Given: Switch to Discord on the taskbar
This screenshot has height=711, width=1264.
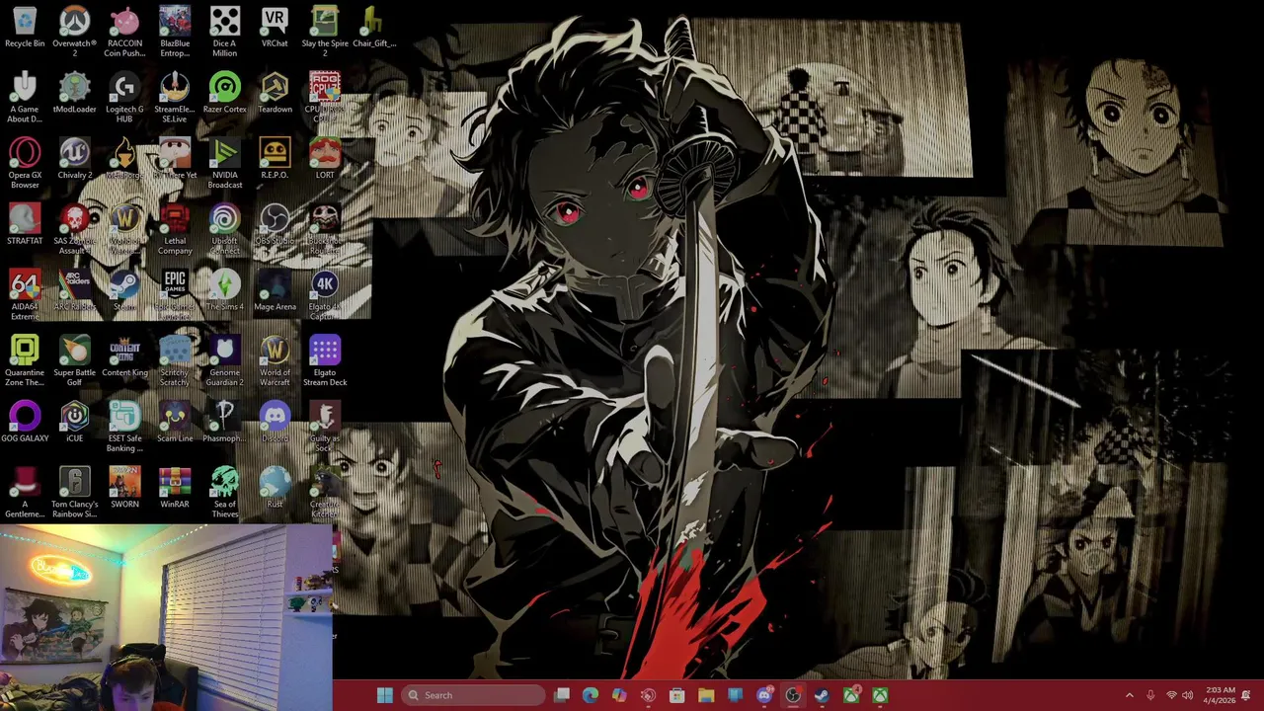Looking at the screenshot, I should [x=764, y=695].
